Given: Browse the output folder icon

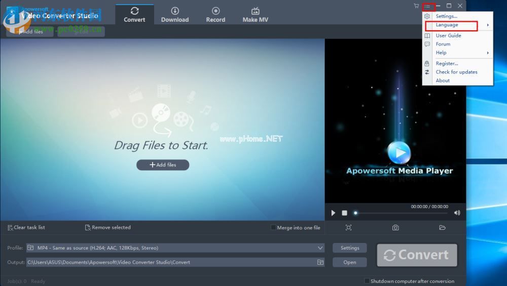Looking at the screenshot, I should pos(320,262).
